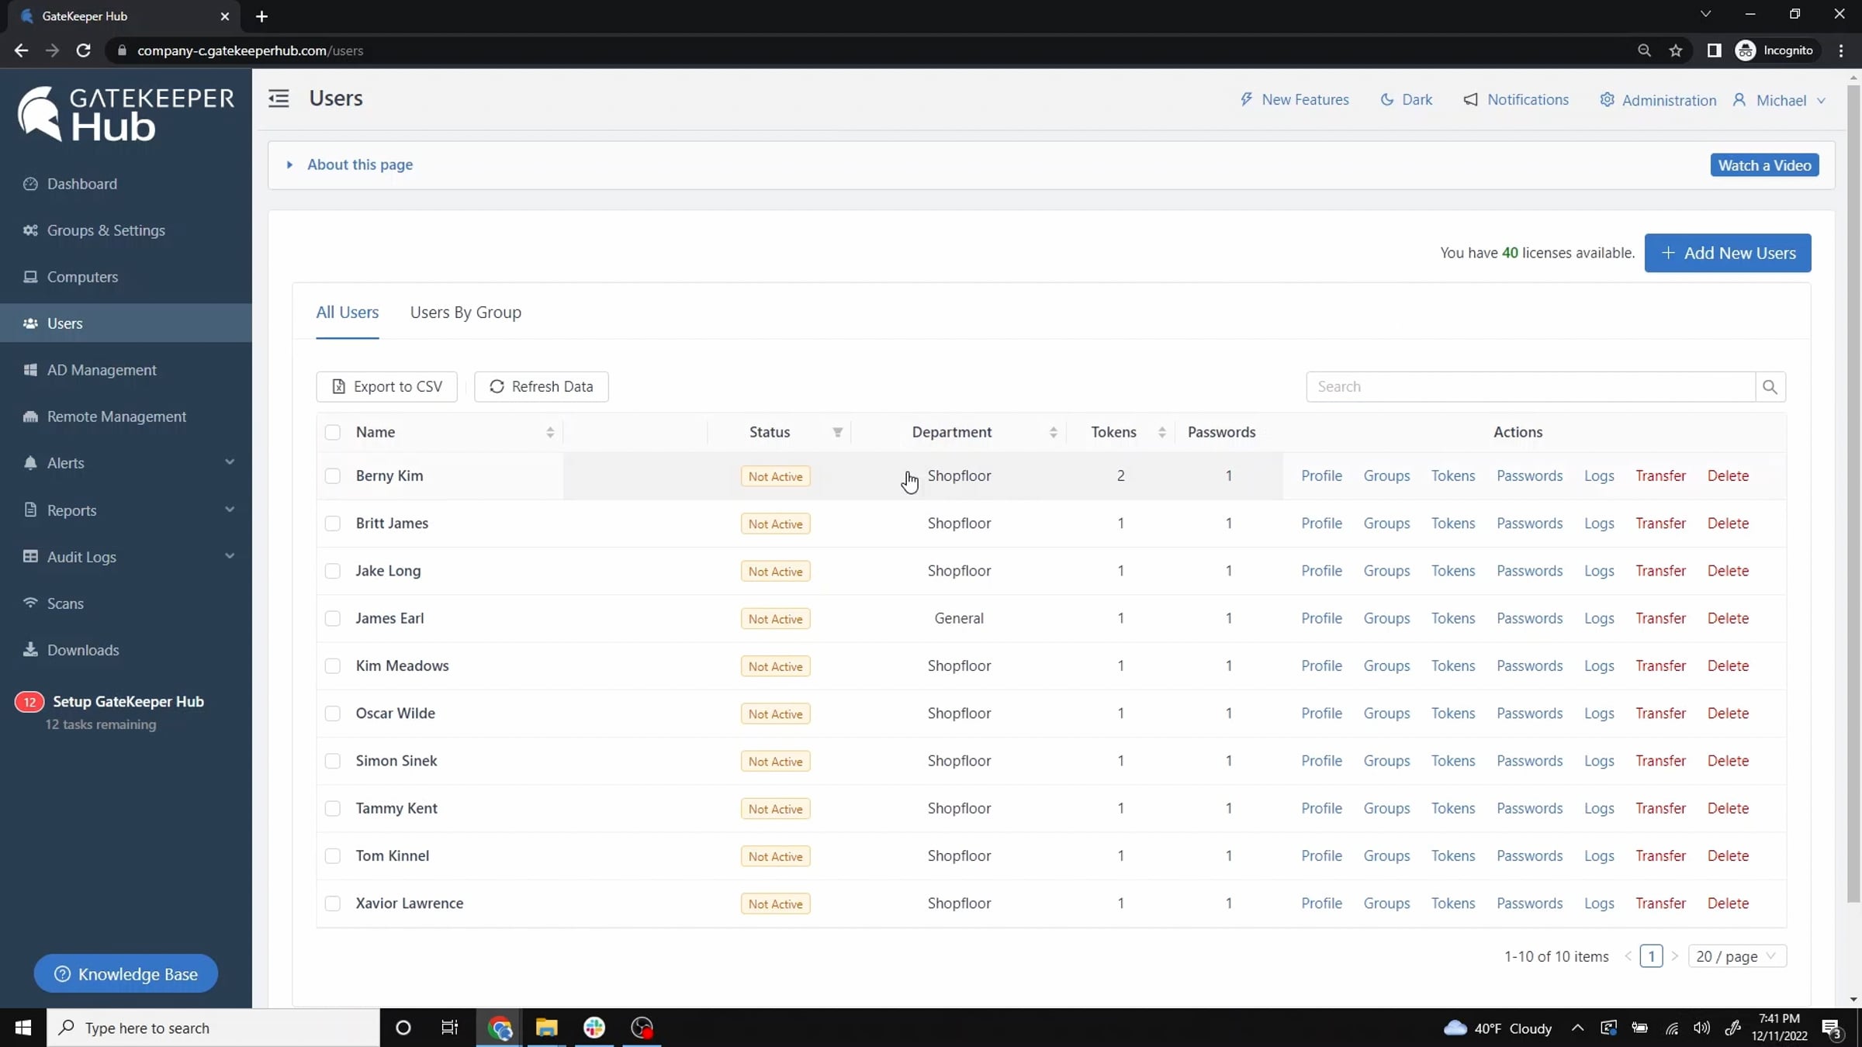This screenshot has width=1862, height=1047.
Task: Expand the Reports sidebar menu
Action: tap(126, 510)
